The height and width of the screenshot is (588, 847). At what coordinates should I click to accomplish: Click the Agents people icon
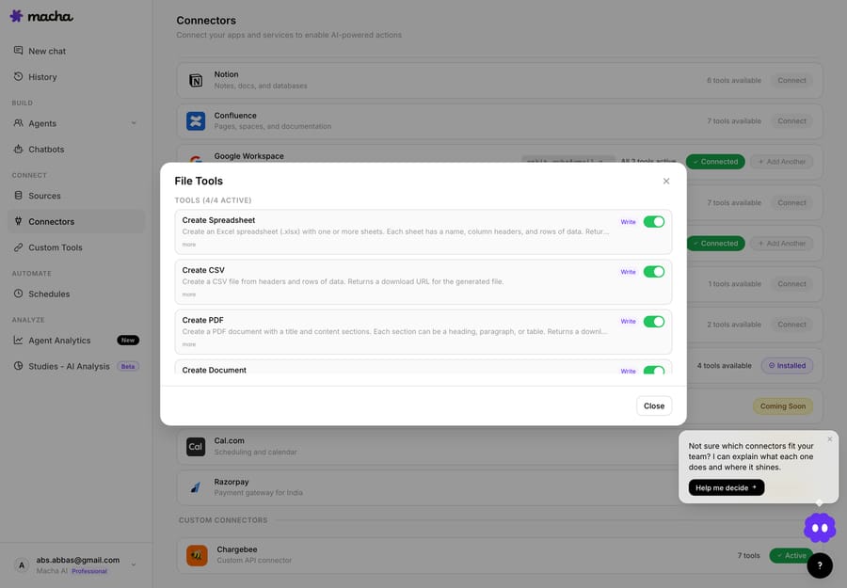19,123
